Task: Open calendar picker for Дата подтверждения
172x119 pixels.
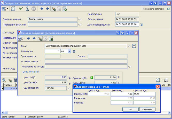Action: [x=141, y=24]
